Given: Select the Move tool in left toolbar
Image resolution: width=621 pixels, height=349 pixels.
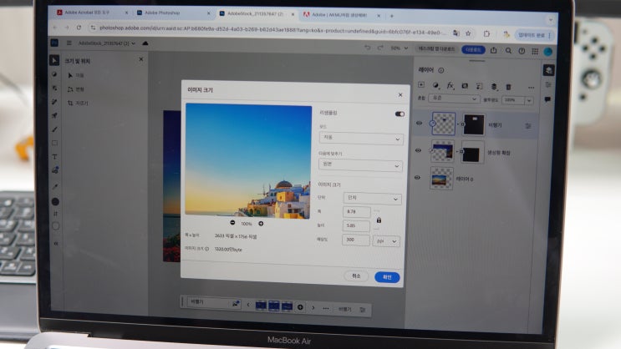Looking at the screenshot, I should click(54, 60).
